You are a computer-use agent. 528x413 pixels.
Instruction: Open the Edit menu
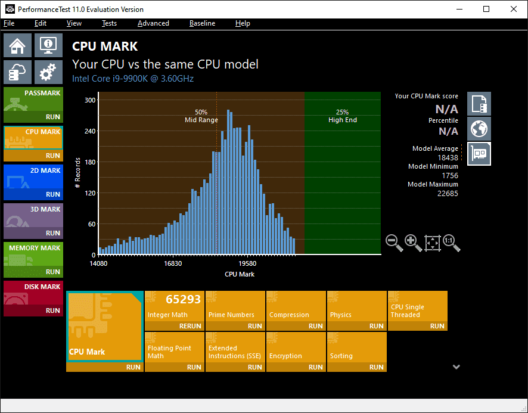point(41,23)
